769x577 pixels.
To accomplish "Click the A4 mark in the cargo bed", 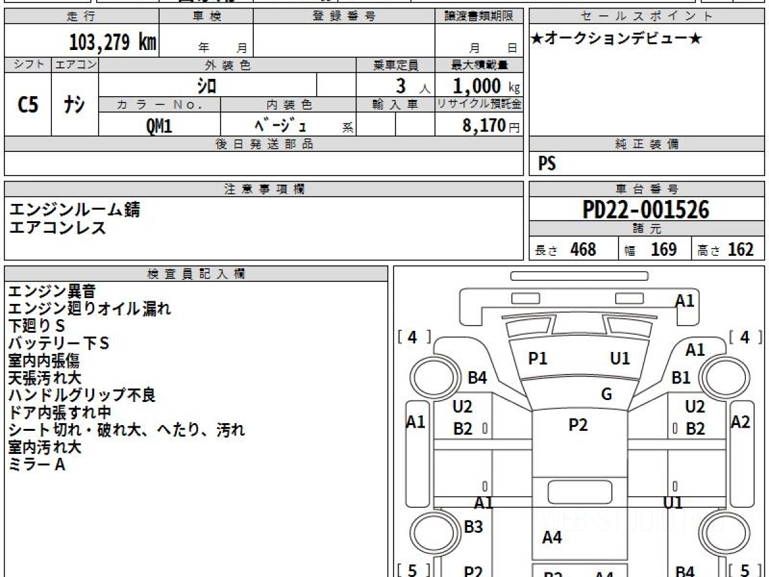I will point(552,537).
